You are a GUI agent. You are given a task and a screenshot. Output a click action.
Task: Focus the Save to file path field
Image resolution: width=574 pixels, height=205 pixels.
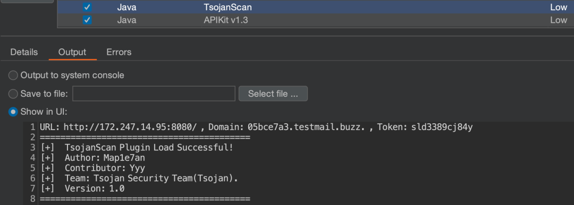pyautogui.click(x=154, y=93)
